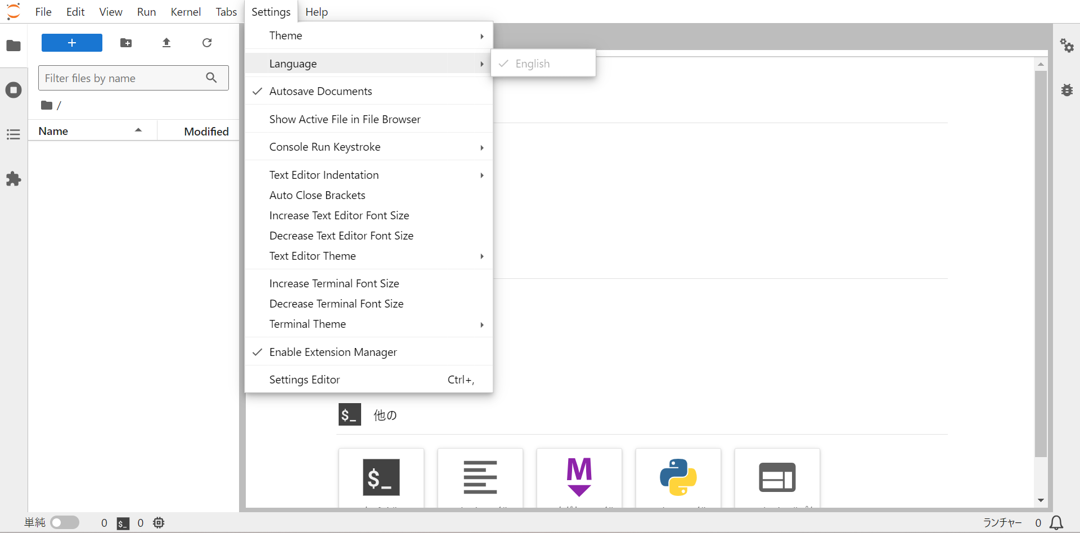Open the property inspector gears icon
Screen dimensions: 1080x533
coord(1066,46)
